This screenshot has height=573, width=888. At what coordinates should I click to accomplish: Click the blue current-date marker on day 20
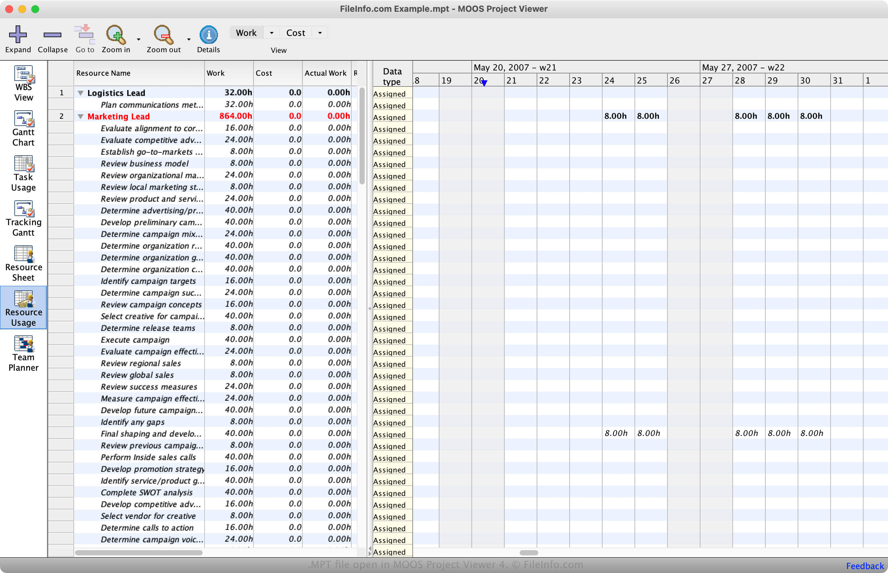[x=484, y=83]
